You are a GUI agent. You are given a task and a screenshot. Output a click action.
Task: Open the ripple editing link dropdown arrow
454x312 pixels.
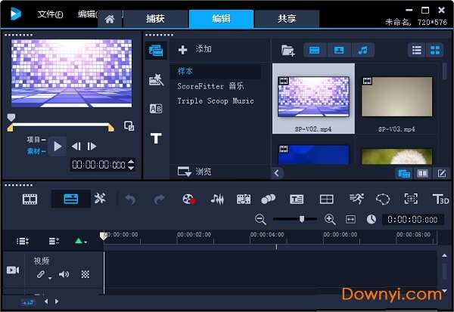(50, 278)
